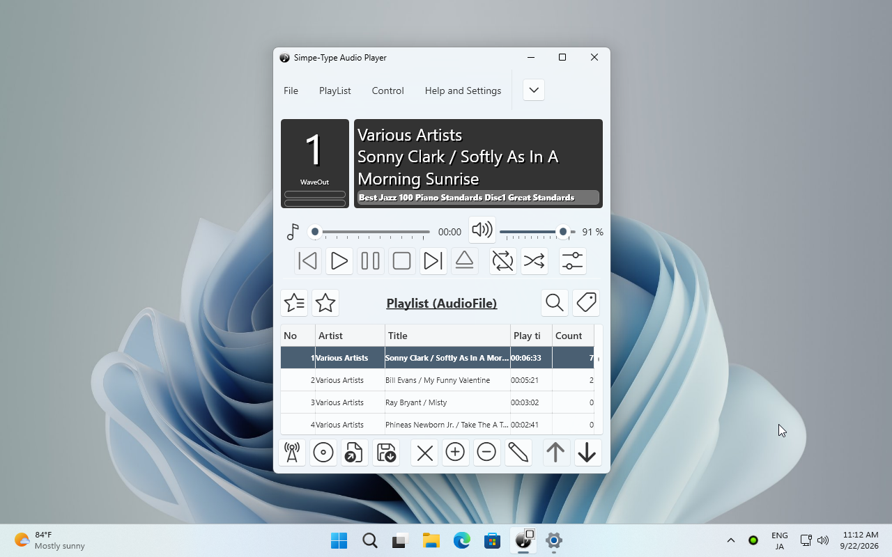The height and width of the screenshot is (557, 892).
Task: Open the equalizer sliders settings icon
Action: pos(573,261)
